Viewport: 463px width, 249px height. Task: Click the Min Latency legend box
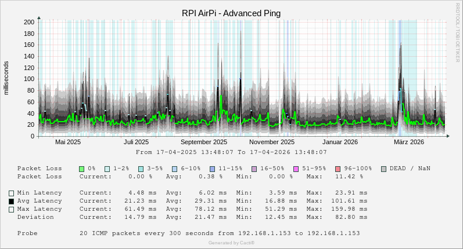tap(11, 193)
